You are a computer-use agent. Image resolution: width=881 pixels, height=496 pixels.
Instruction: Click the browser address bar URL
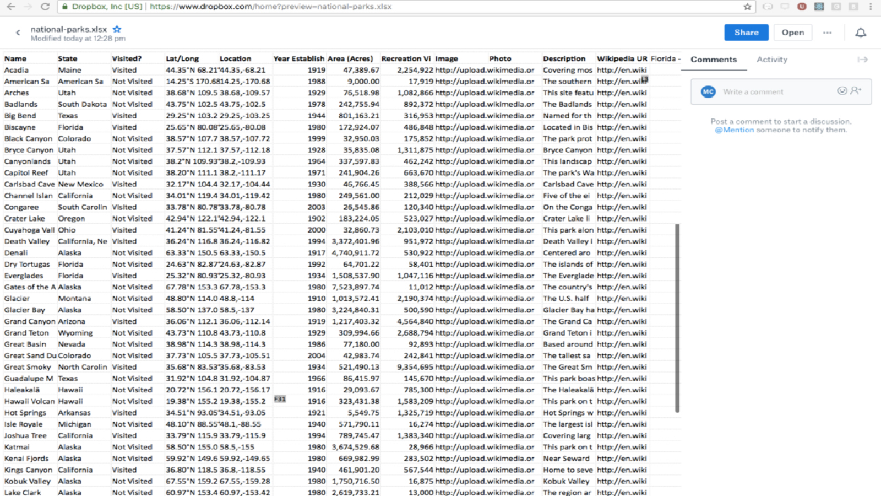click(270, 7)
